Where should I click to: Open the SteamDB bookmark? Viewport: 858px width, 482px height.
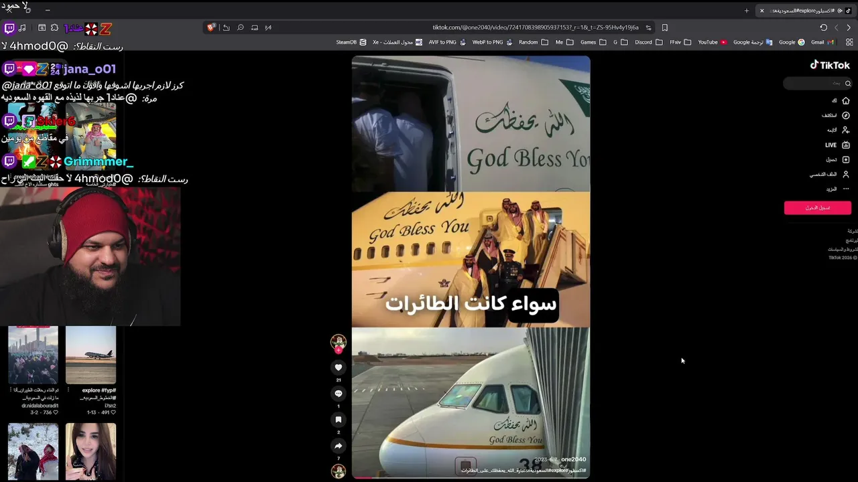point(351,42)
